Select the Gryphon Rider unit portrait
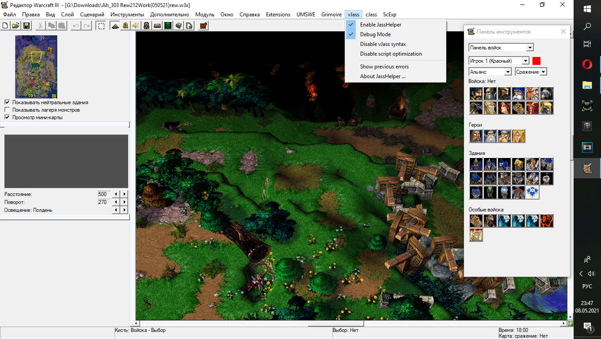This screenshot has width=601, height=339. click(476, 108)
